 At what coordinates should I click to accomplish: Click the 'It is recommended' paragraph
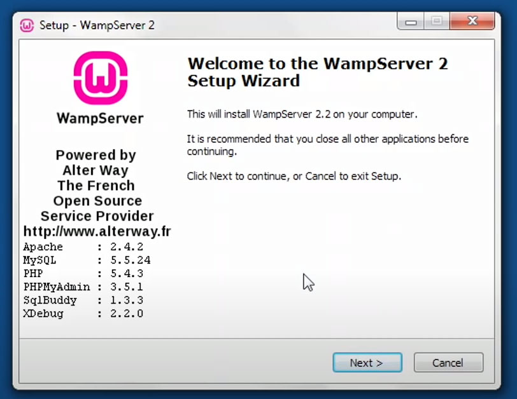(x=328, y=145)
